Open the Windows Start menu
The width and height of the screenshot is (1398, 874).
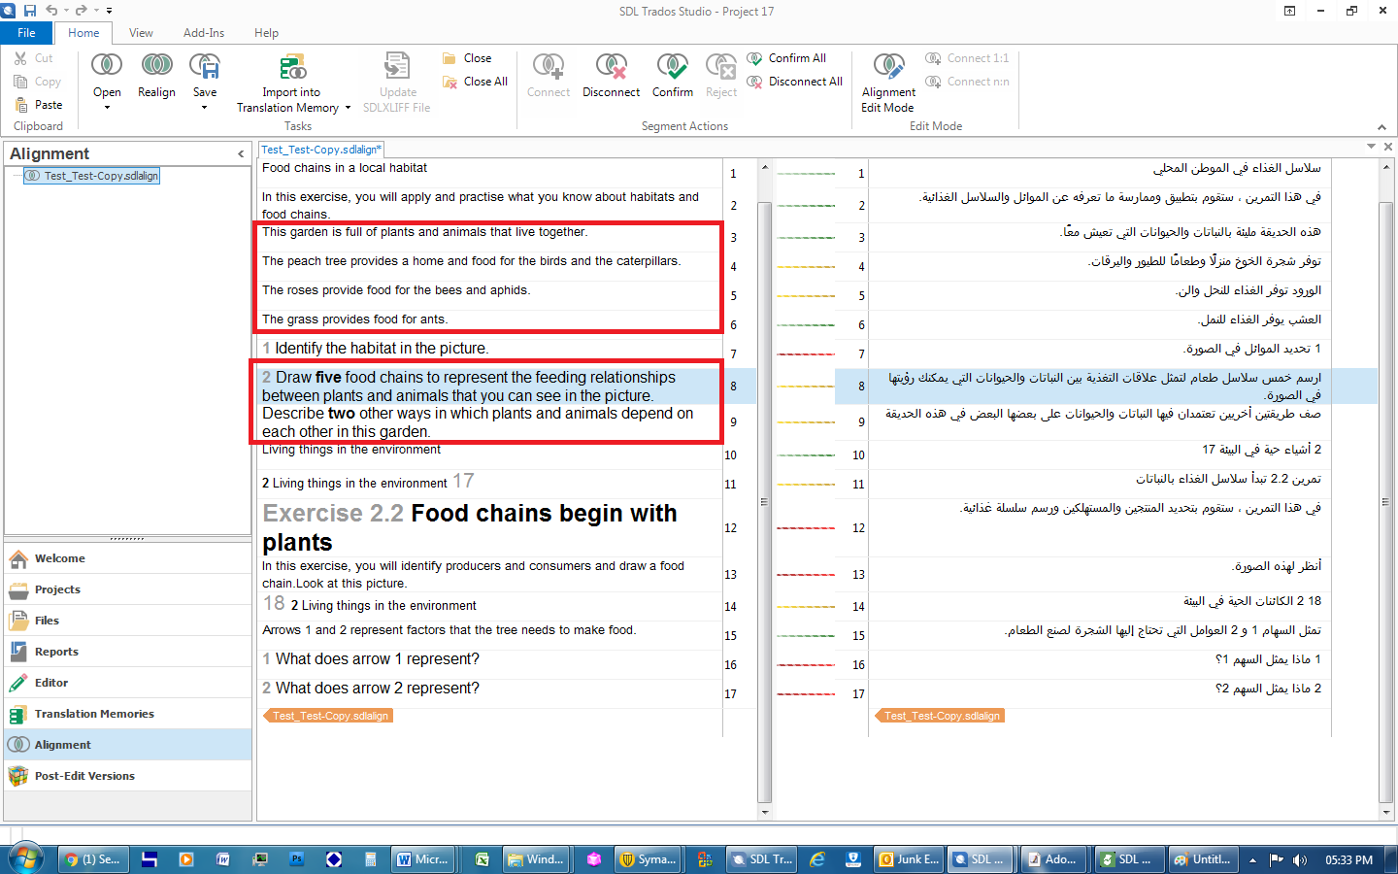coord(25,858)
